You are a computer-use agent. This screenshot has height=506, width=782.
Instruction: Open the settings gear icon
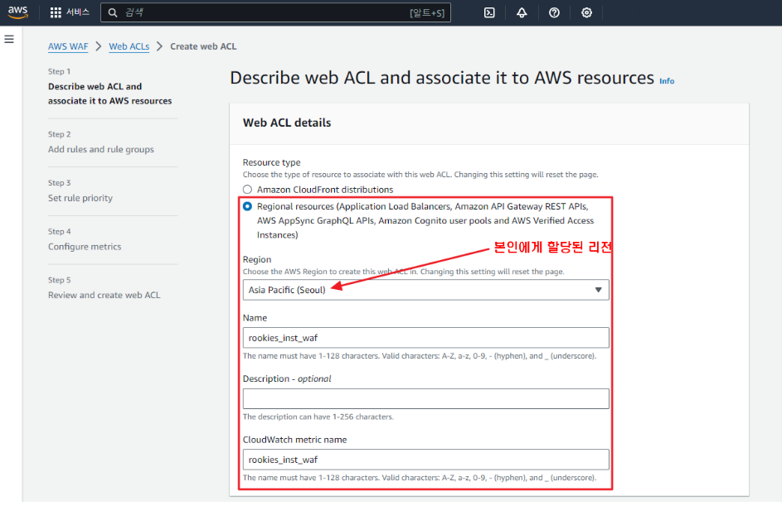[586, 13]
